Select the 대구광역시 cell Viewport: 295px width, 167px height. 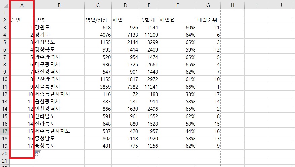coord(59,65)
